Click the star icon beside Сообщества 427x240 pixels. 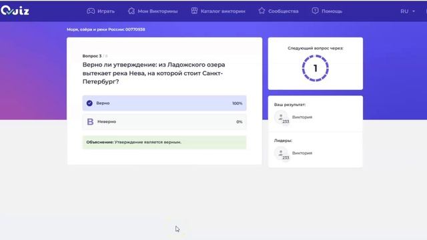point(262,11)
